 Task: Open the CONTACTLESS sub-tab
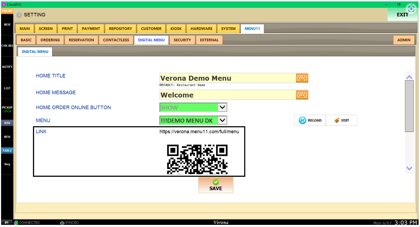(116, 40)
